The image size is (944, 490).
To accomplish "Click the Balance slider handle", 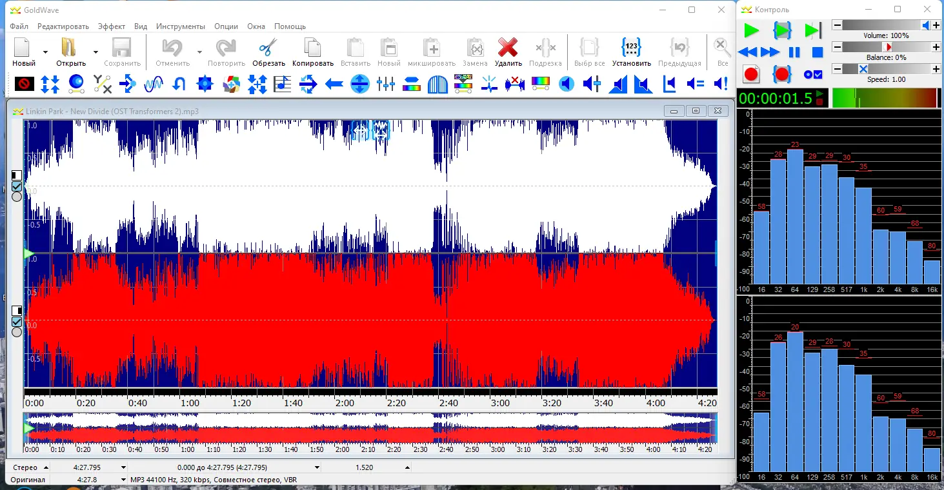I will pyautogui.click(x=888, y=47).
